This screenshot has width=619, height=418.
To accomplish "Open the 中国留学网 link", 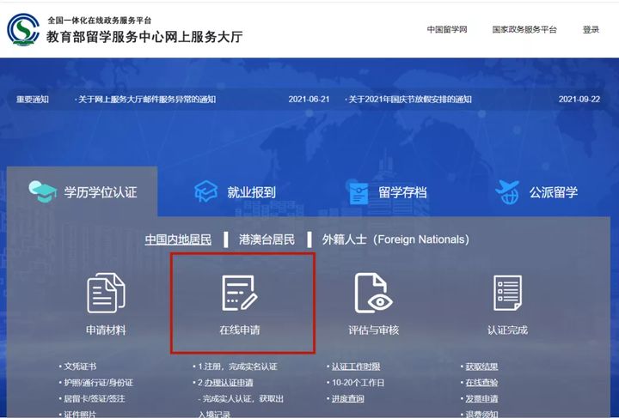I will (447, 29).
